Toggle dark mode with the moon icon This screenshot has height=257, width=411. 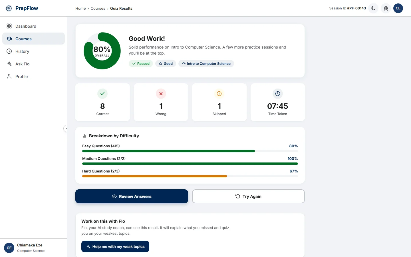pyautogui.click(x=373, y=8)
